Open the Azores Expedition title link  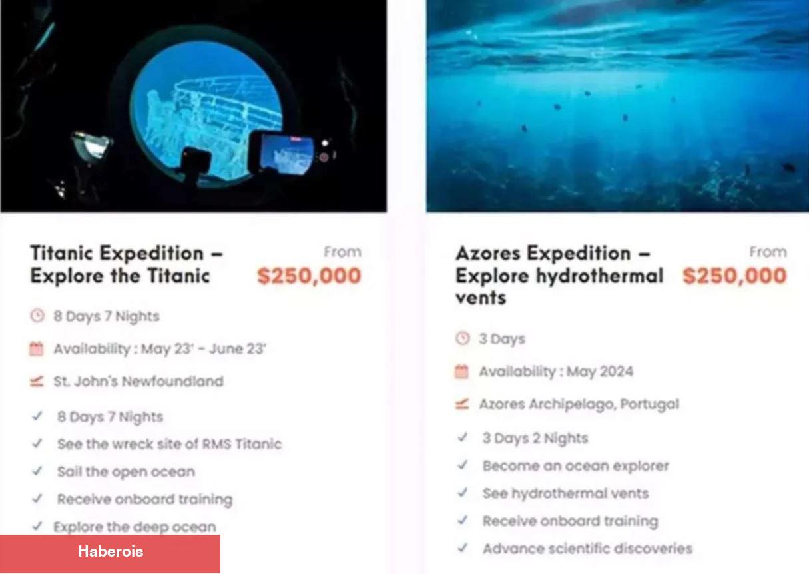click(559, 275)
